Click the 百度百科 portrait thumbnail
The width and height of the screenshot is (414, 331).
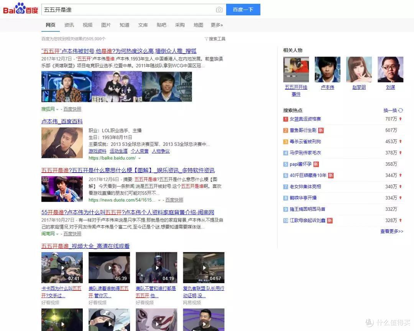[x=62, y=143]
